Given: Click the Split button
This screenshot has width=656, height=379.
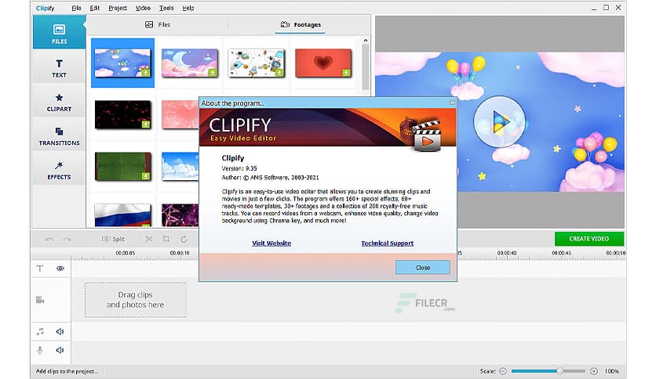Looking at the screenshot, I should pyautogui.click(x=113, y=239).
